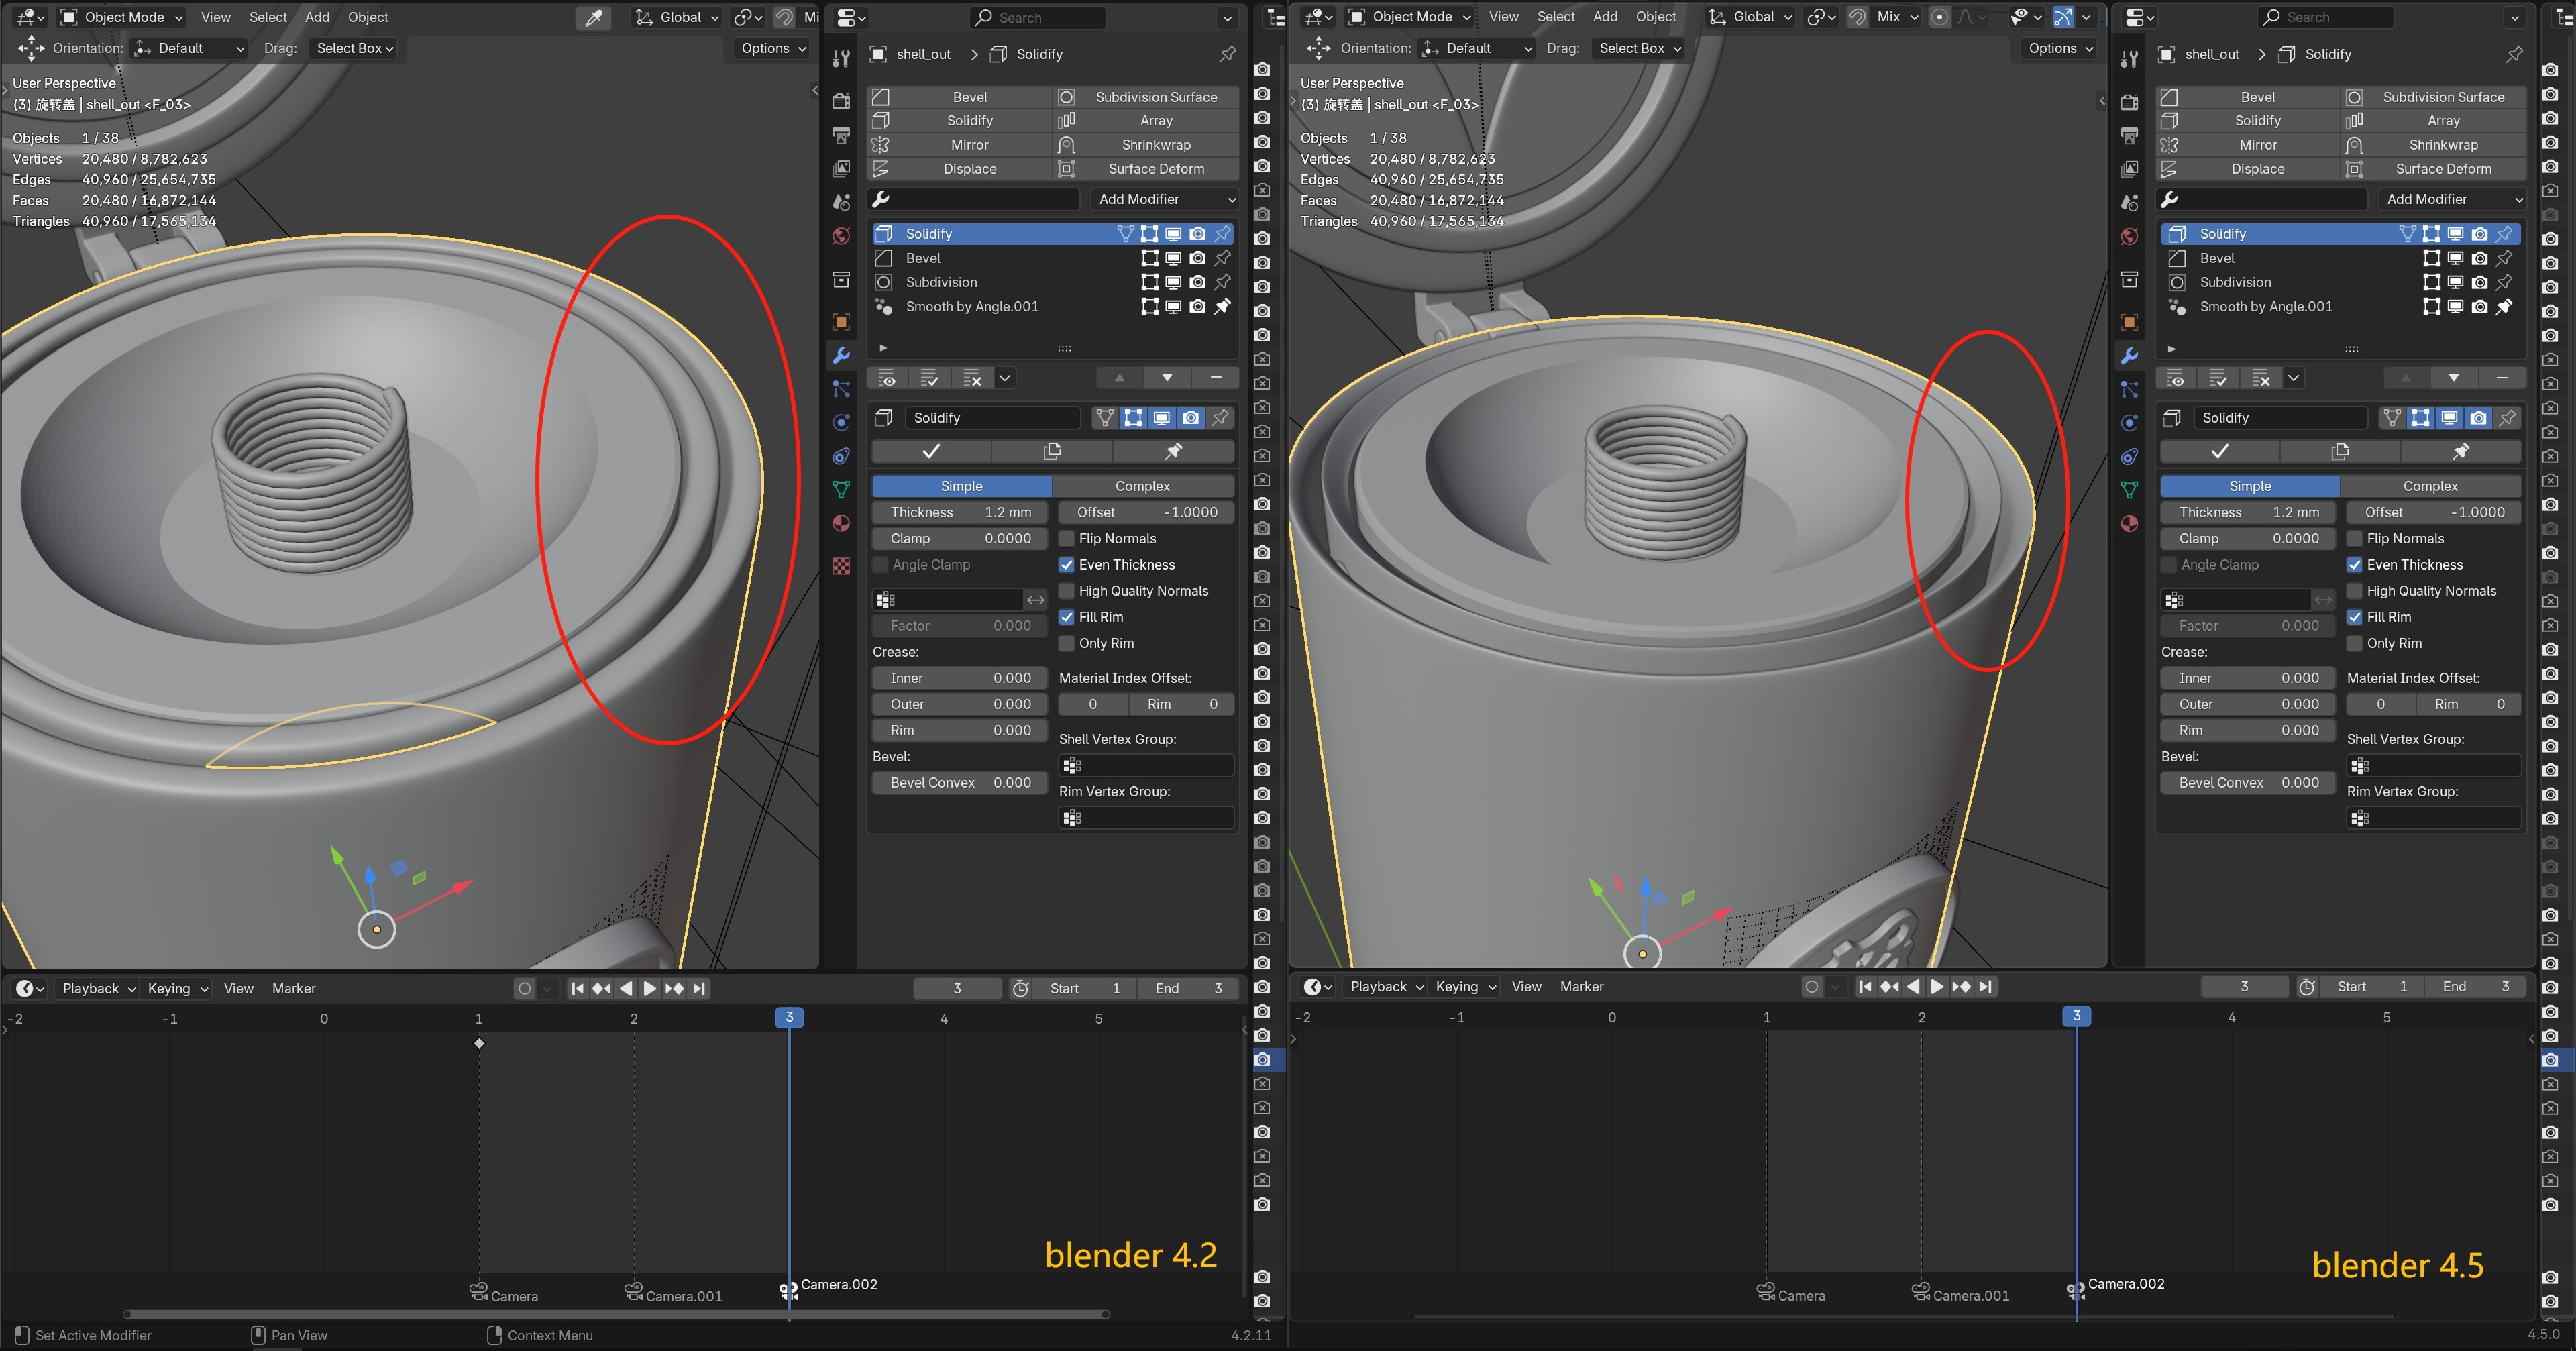Adjust Offset -1.0000 field in right panel
The width and height of the screenshot is (2576, 1351).
pos(2433,512)
